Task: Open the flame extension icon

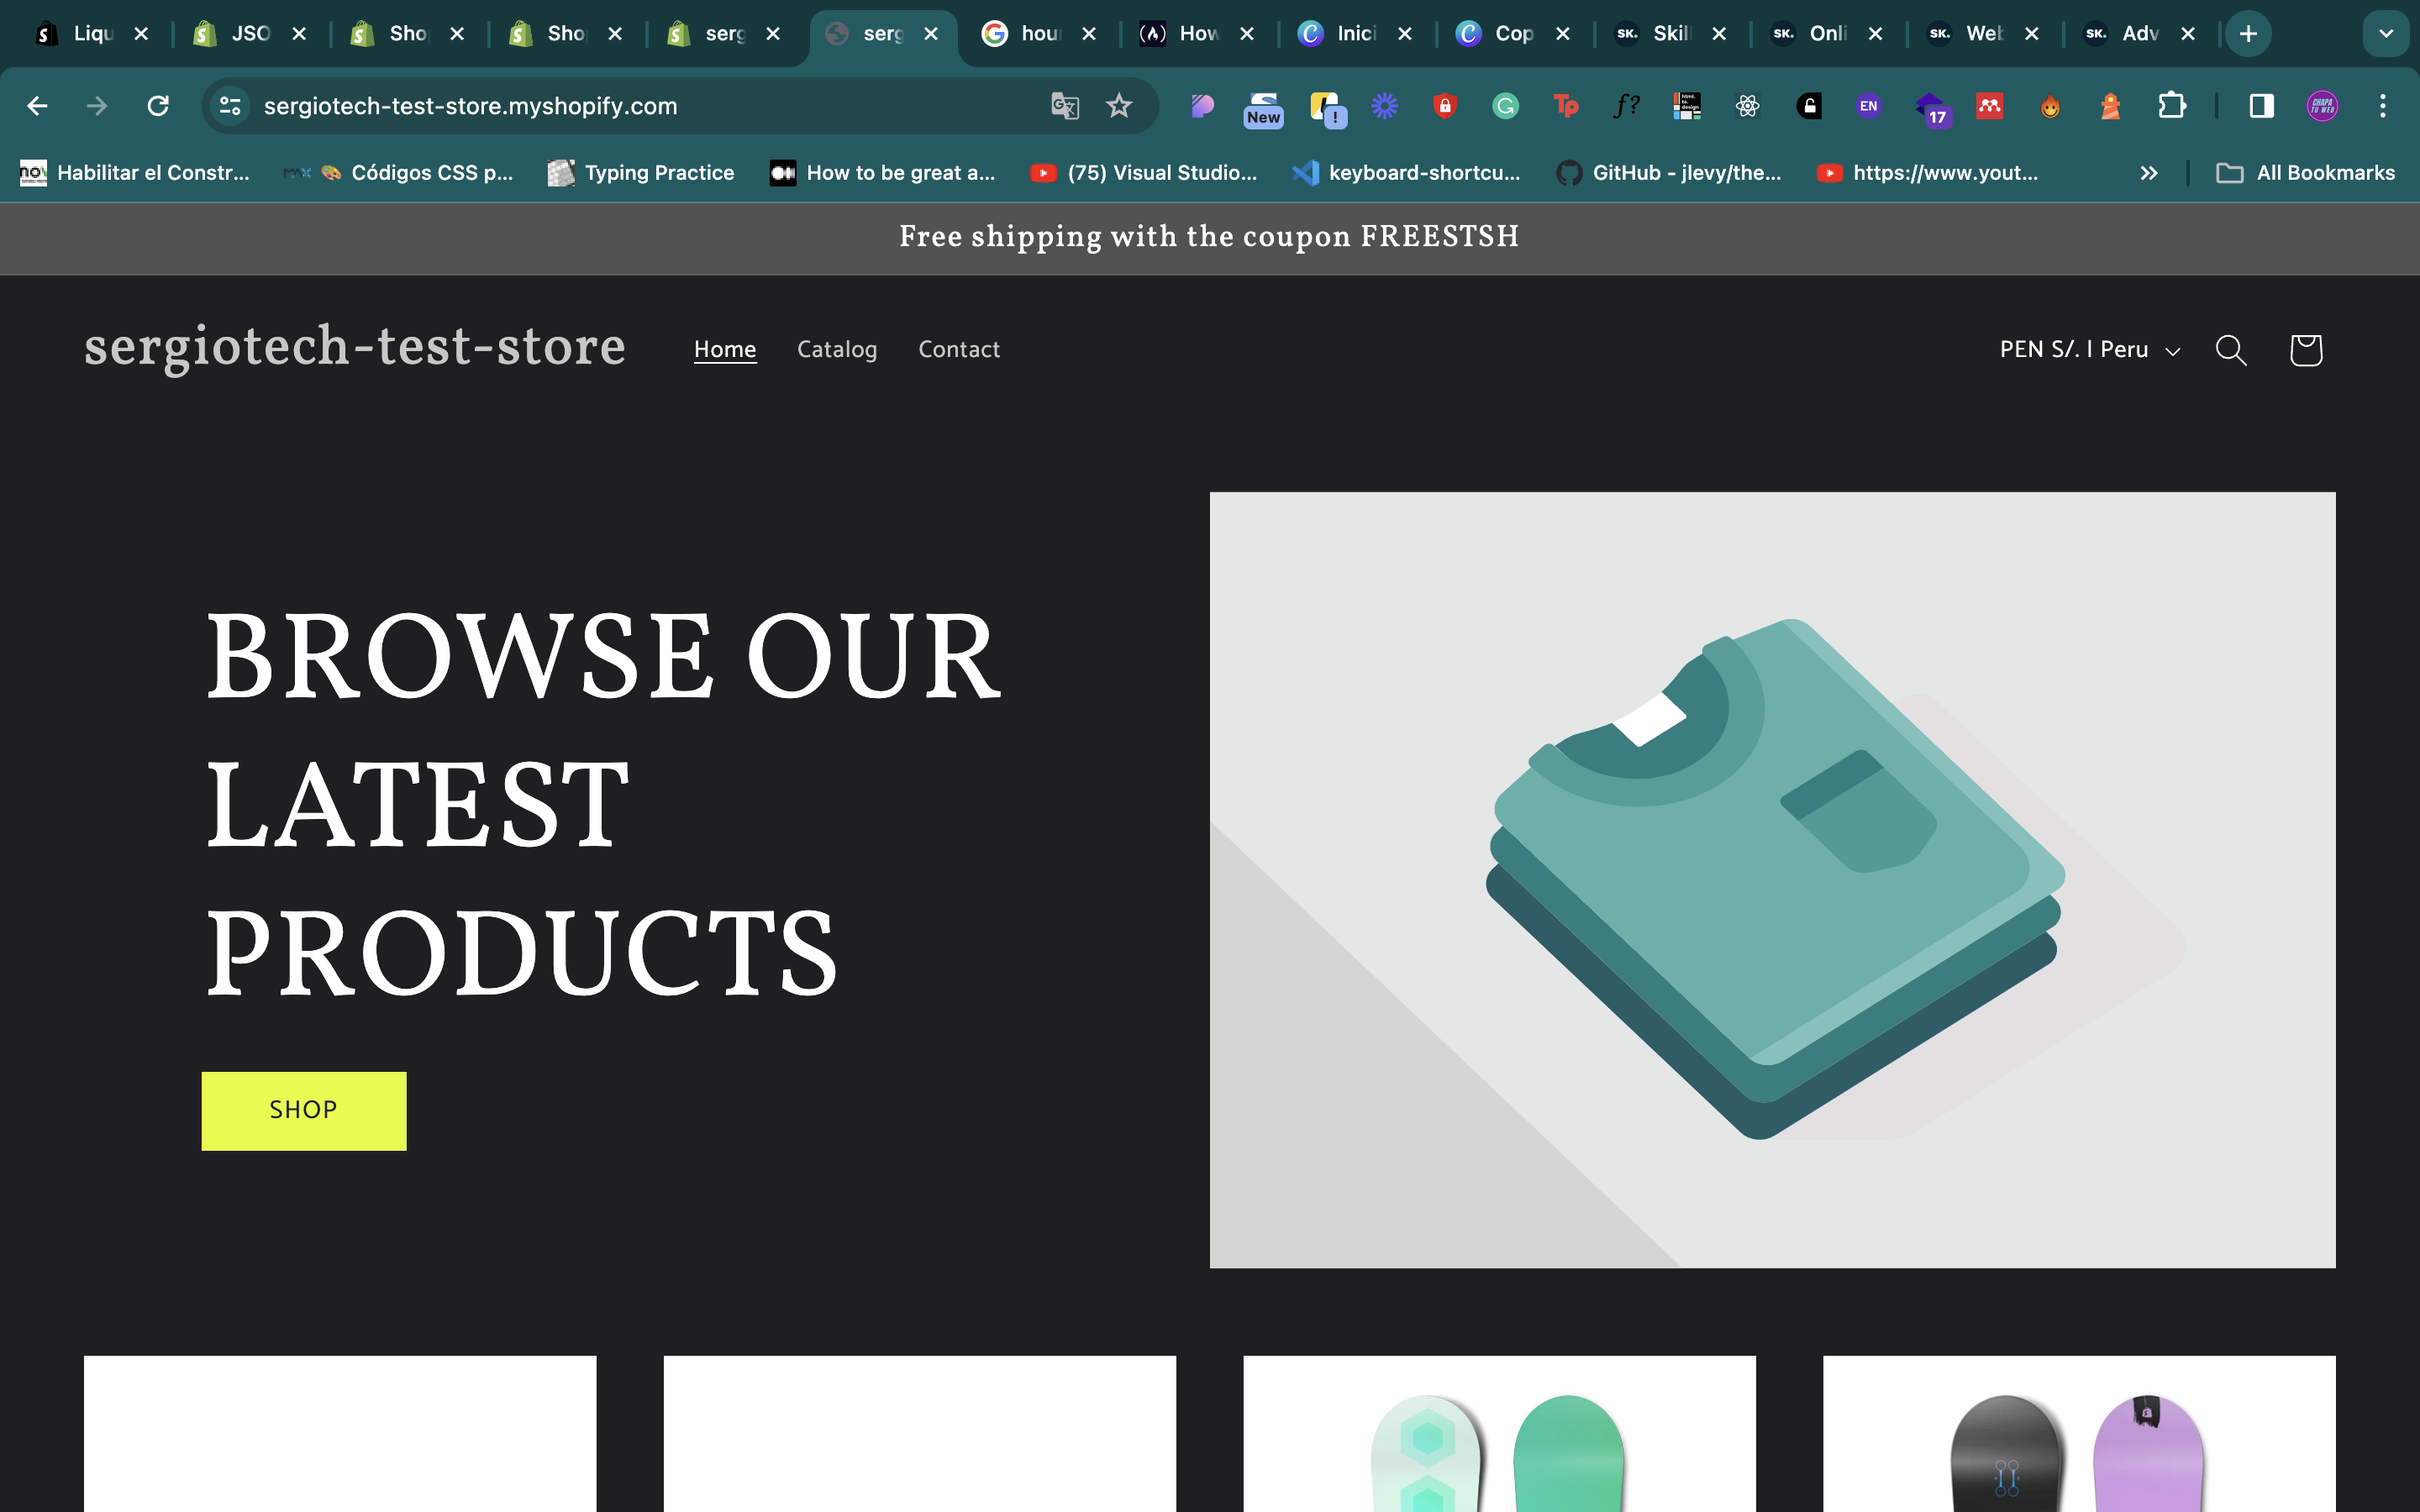Action: [x=2050, y=106]
